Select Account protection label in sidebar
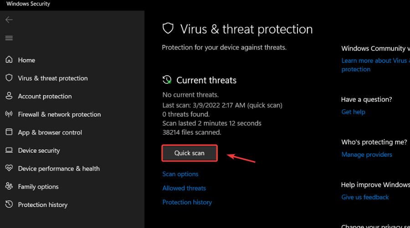The width and height of the screenshot is (410, 228). [45, 96]
